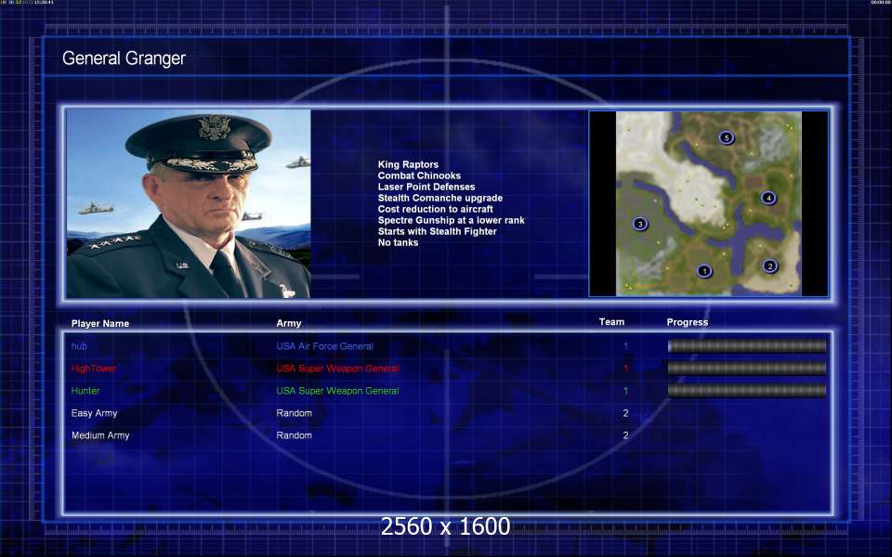The height and width of the screenshot is (557, 892).
Task: Select the red HighTower player name
Action: click(x=93, y=369)
